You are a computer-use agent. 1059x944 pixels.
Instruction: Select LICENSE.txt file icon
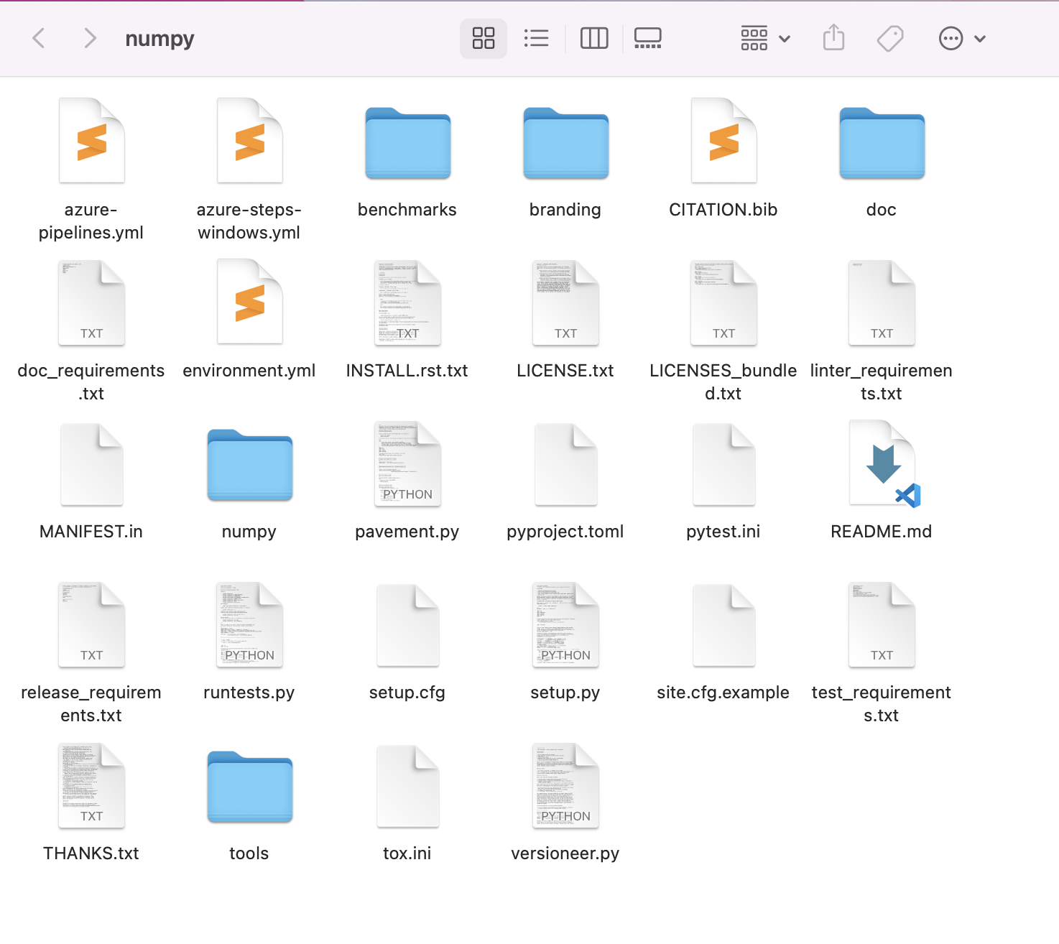(565, 302)
